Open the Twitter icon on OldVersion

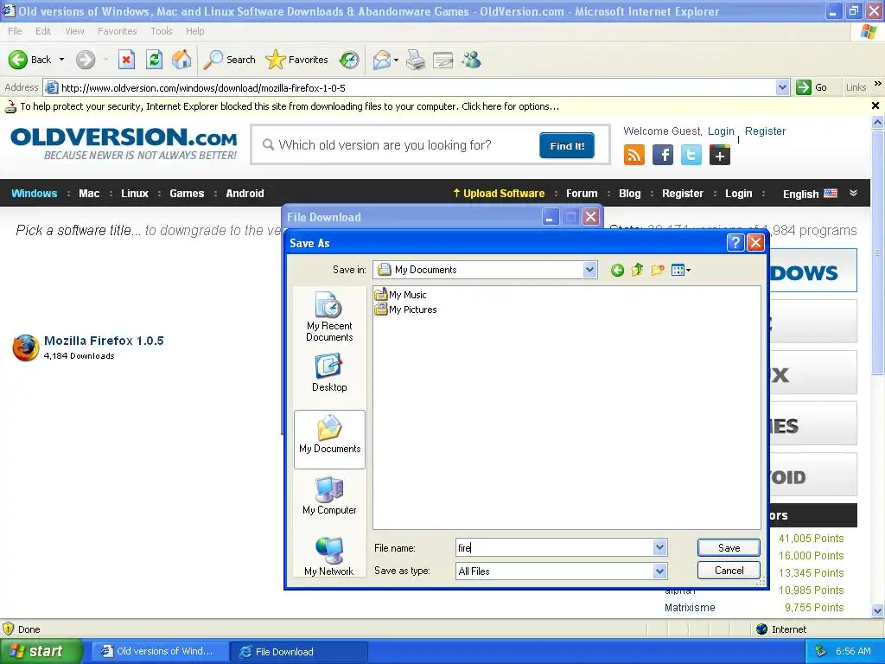[691, 155]
